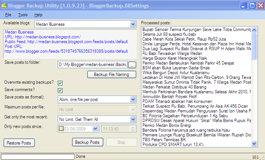Open the date picker calendar dropdown arrow
Screen dimensions: 265x160
point(95,129)
